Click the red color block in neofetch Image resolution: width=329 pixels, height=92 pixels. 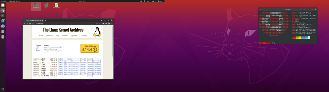tap(295, 38)
